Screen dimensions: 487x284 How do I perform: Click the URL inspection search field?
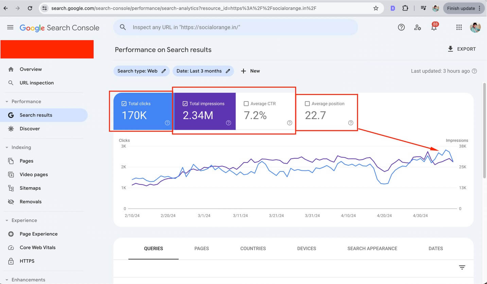tap(235, 27)
